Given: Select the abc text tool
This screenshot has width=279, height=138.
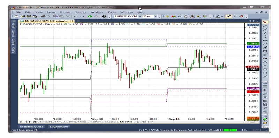Looking at the screenshot, I should [x=265, y=58].
